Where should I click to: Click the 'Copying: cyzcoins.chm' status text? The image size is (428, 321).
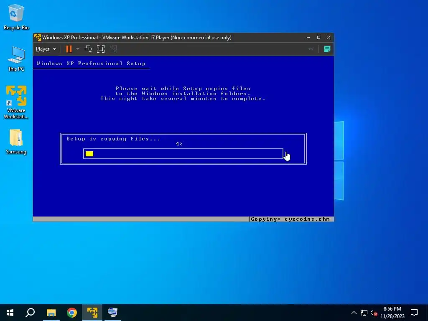click(x=290, y=219)
